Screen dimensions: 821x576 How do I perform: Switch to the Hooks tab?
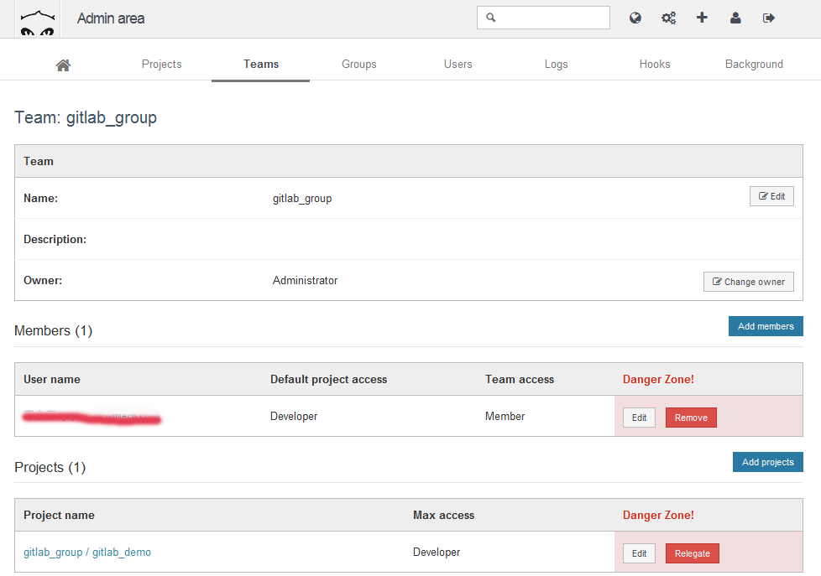pos(655,64)
